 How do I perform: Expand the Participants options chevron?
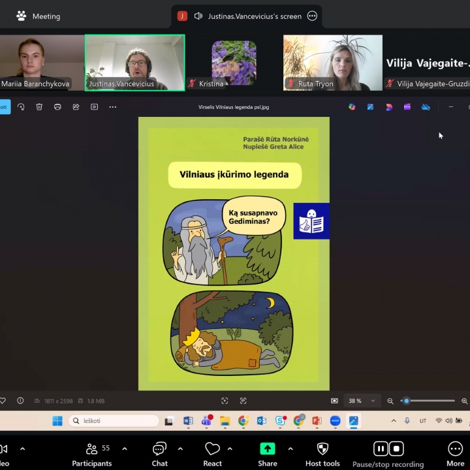tap(124, 449)
